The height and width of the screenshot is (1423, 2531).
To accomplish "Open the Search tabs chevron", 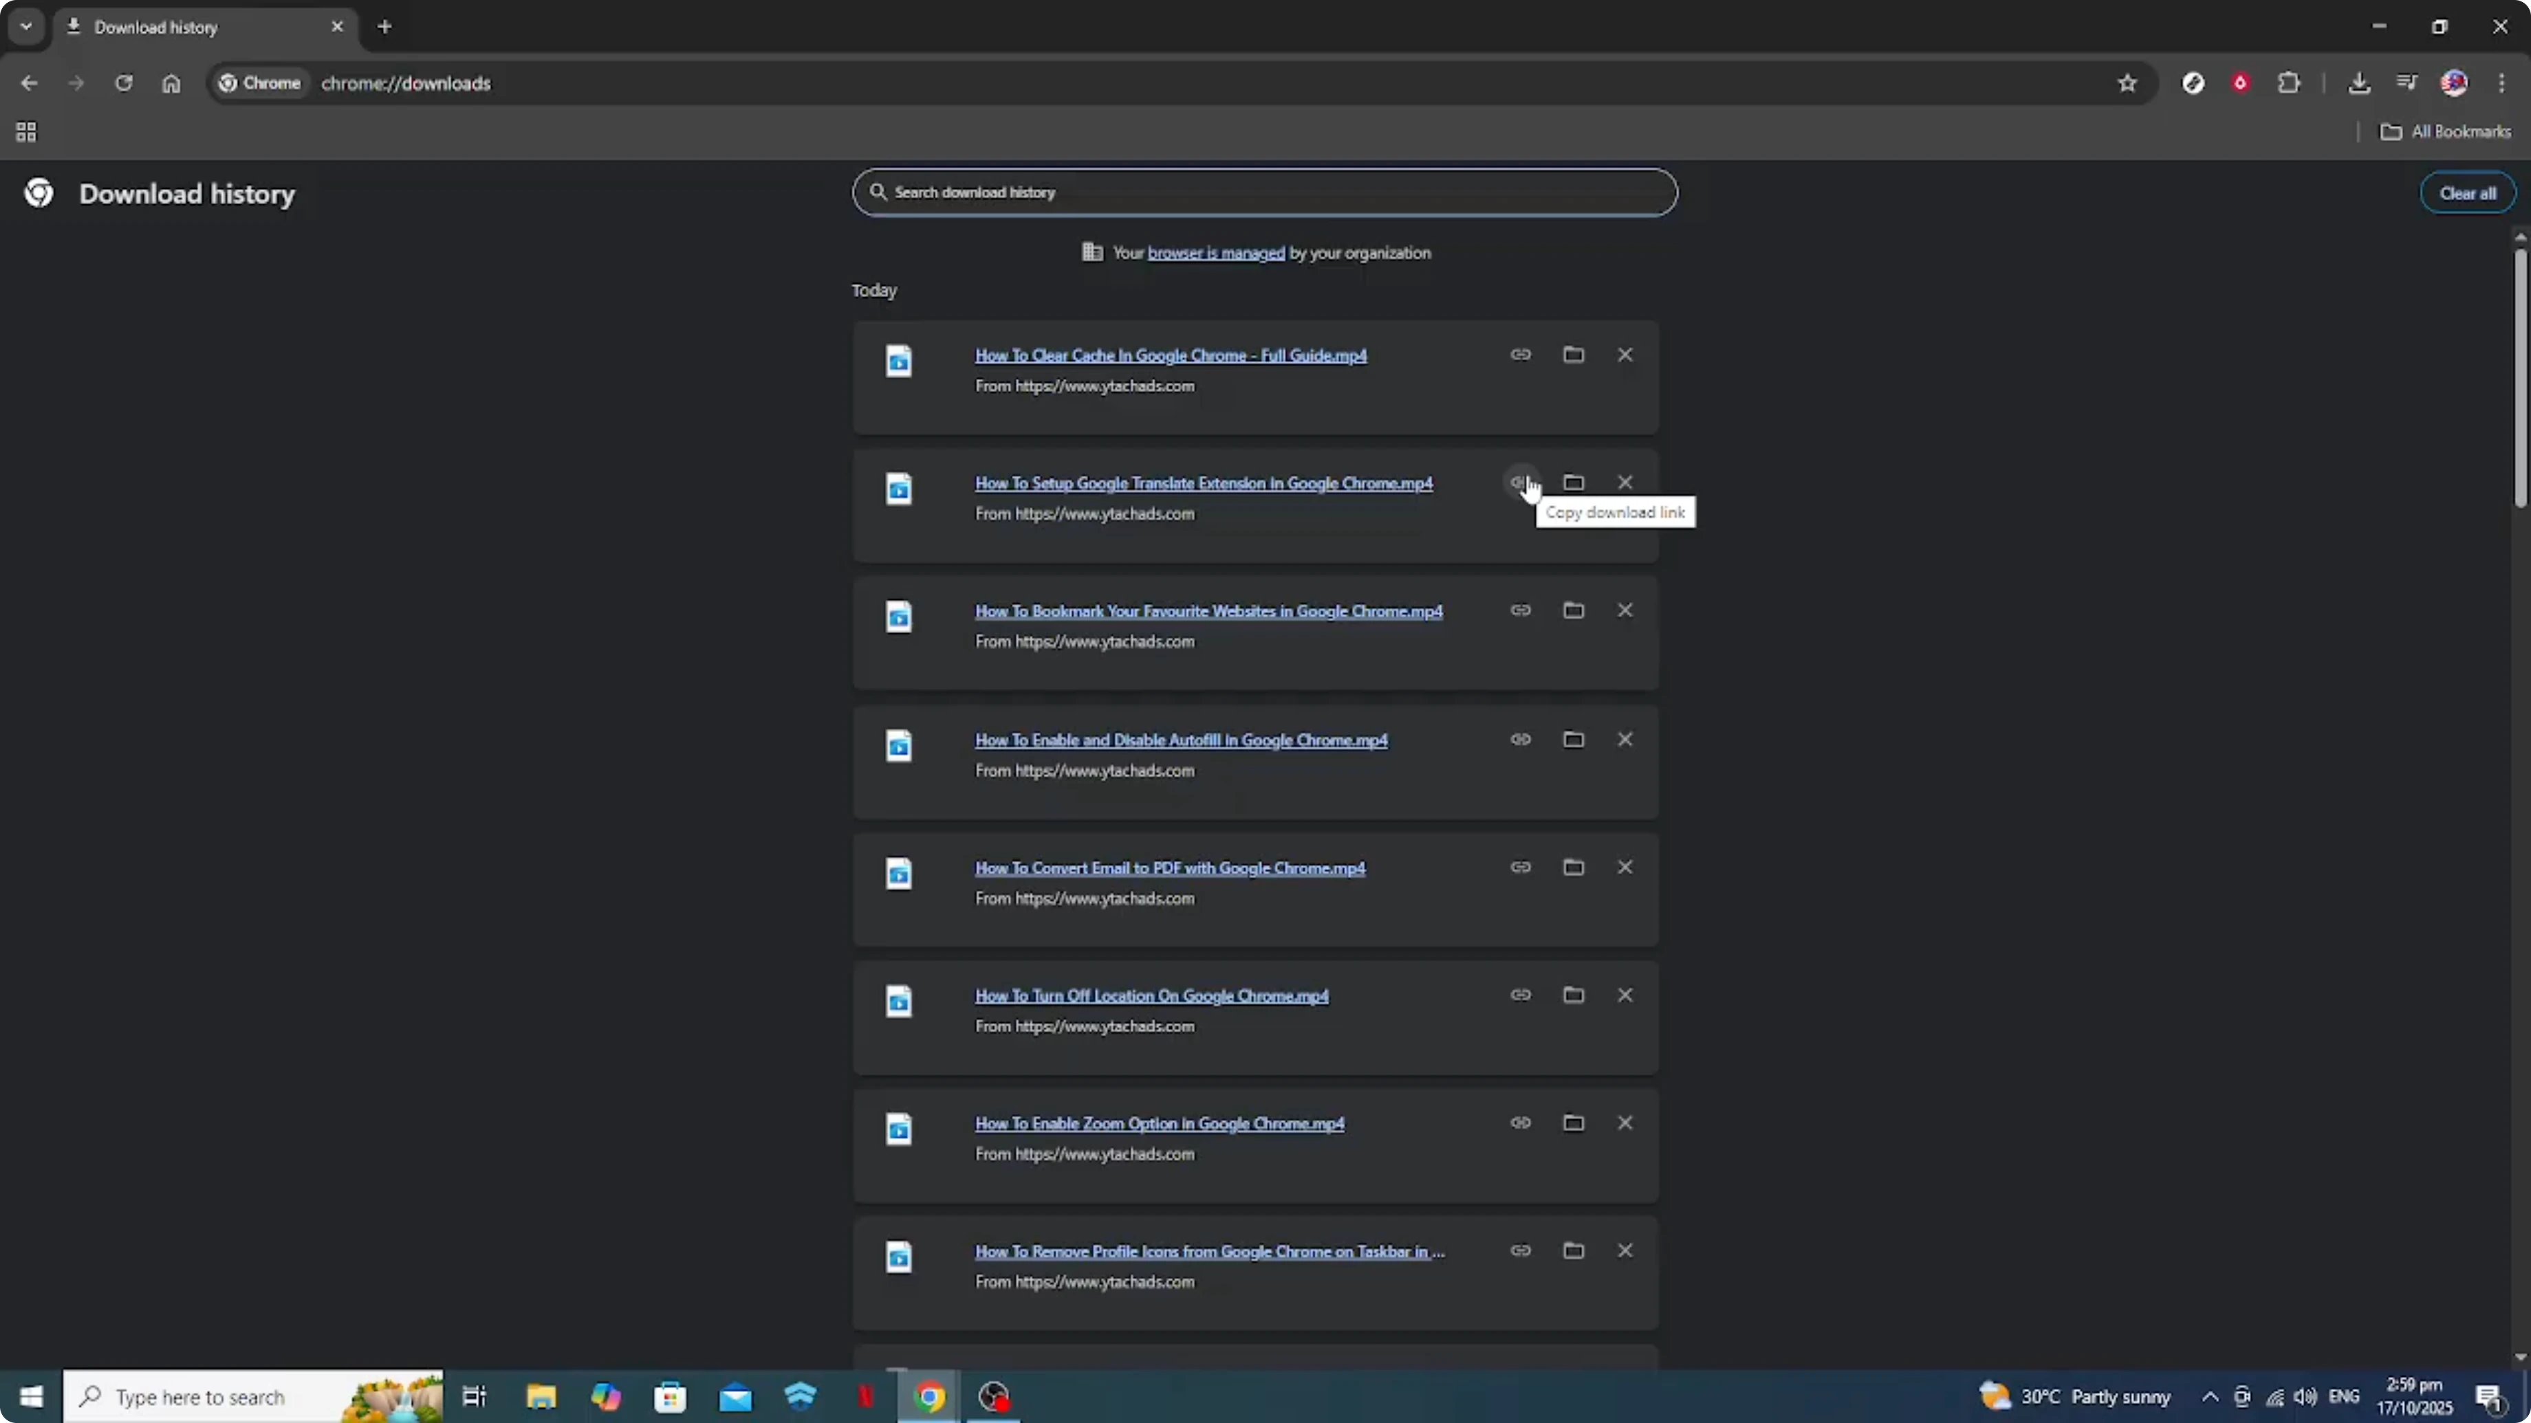I will tap(25, 27).
